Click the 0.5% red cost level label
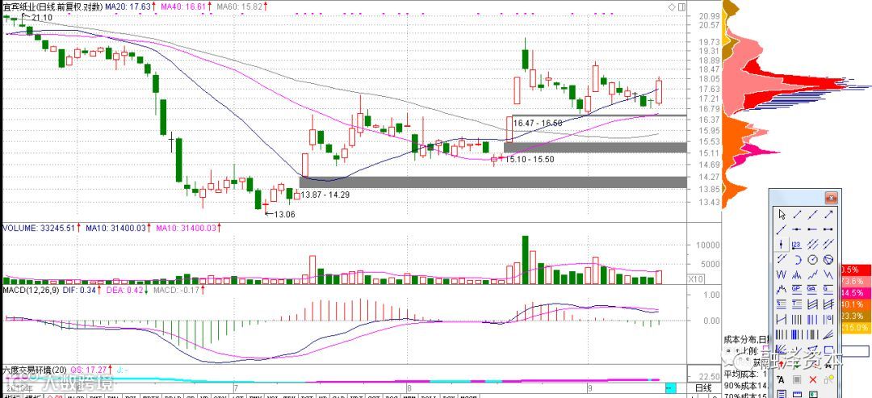Viewport: 872px width, 398px height. tap(855, 270)
